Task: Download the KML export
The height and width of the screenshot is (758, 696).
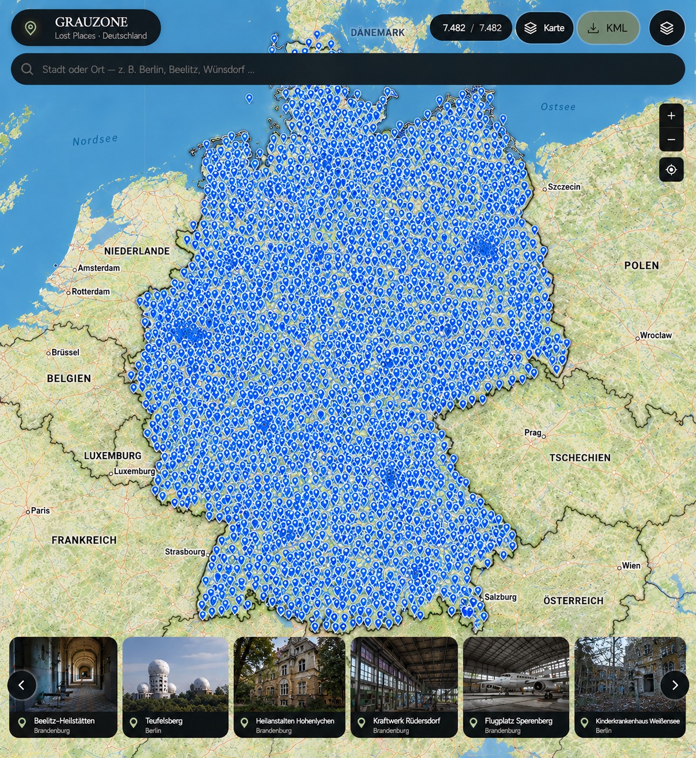Action: pos(608,28)
